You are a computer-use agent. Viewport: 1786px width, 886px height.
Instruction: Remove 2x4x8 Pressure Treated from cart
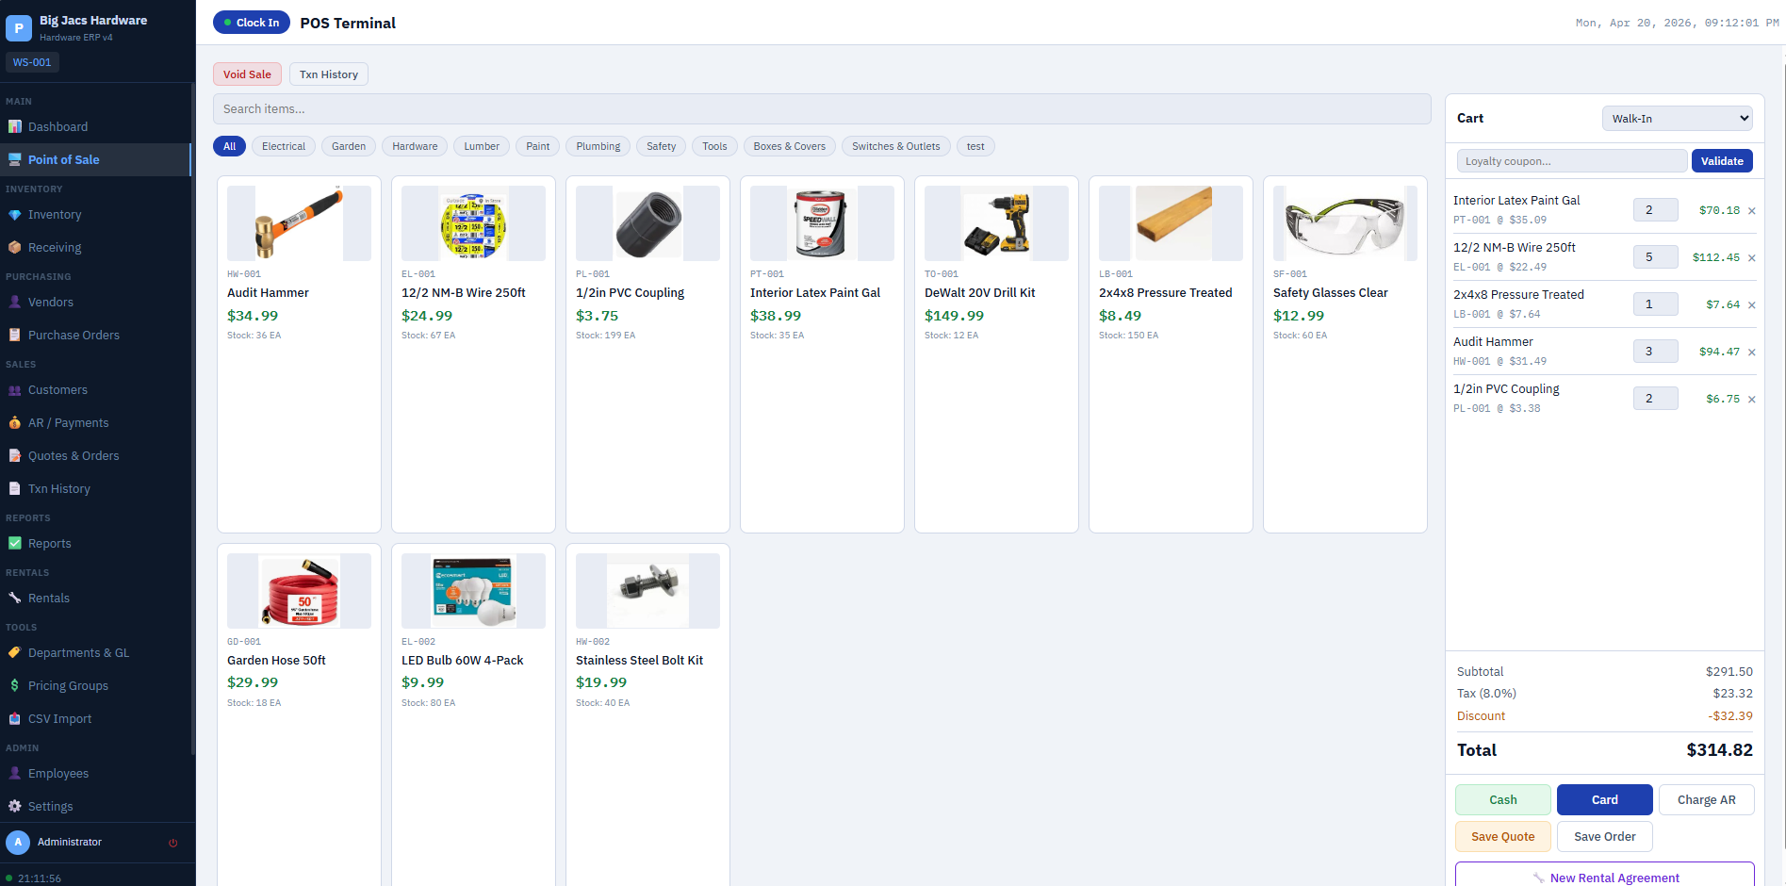(1752, 305)
